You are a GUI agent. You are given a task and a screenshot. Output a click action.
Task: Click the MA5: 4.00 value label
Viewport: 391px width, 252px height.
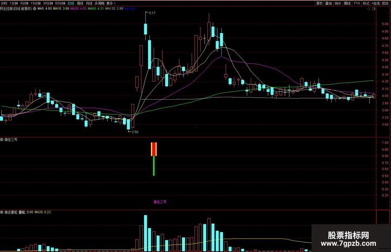click(45, 9)
